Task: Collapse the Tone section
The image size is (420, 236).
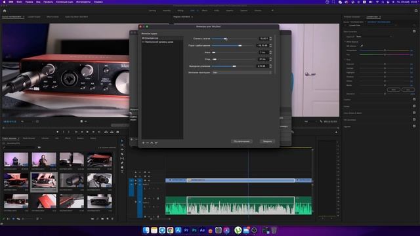Action: [345, 60]
